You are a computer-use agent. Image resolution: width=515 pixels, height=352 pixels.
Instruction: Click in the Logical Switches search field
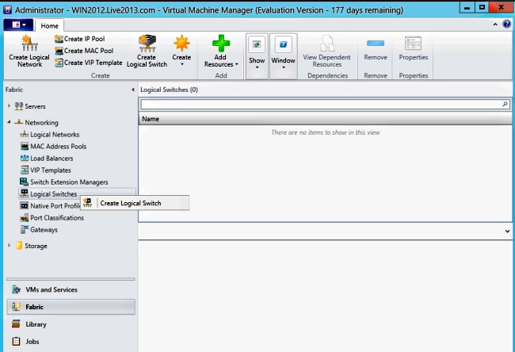click(x=321, y=104)
